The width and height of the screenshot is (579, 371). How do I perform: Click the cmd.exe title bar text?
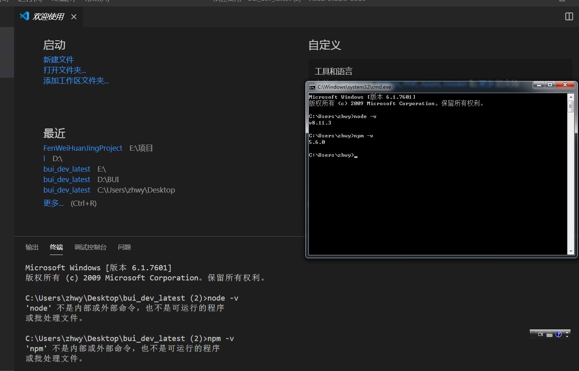pyautogui.click(x=354, y=87)
